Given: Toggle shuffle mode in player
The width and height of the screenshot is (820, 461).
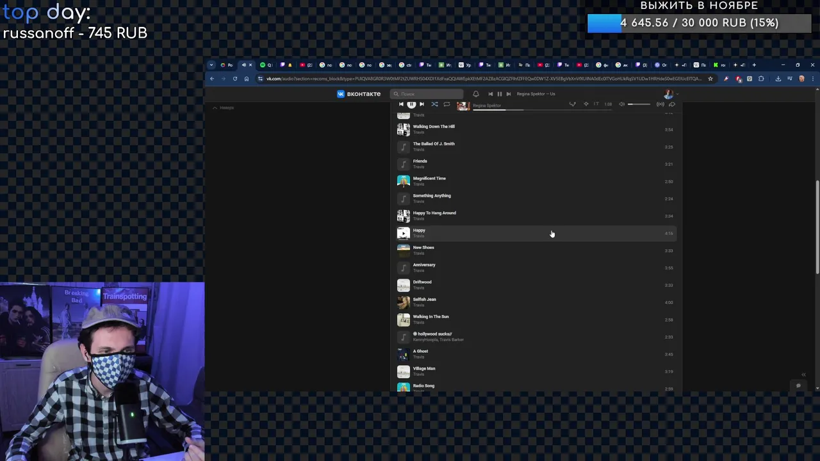Looking at the screenshot, I should click(434, 104).
